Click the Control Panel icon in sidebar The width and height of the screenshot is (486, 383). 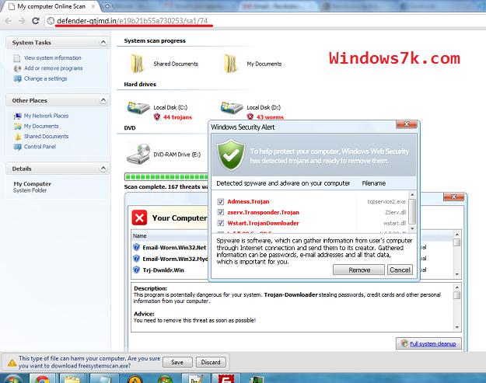click(x=17, y=147)
